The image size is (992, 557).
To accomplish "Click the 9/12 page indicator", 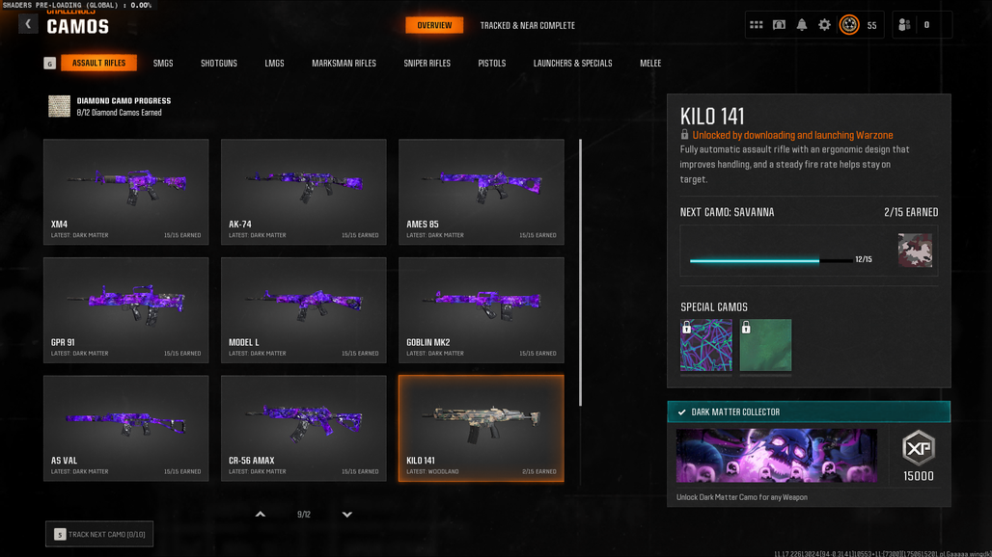I will (304, 515).
